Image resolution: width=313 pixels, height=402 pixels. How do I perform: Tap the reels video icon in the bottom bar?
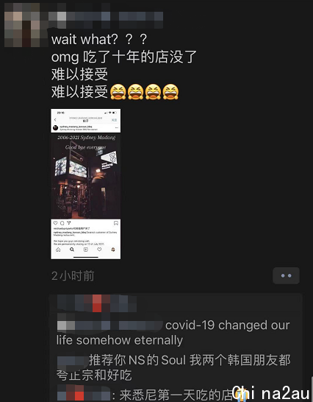click(x=86, y=250)
